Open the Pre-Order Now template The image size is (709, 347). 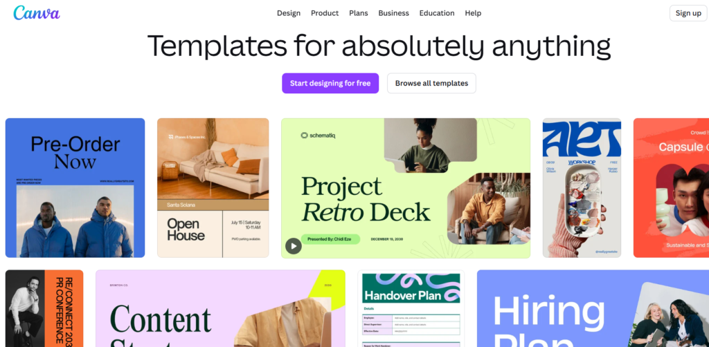75,188
